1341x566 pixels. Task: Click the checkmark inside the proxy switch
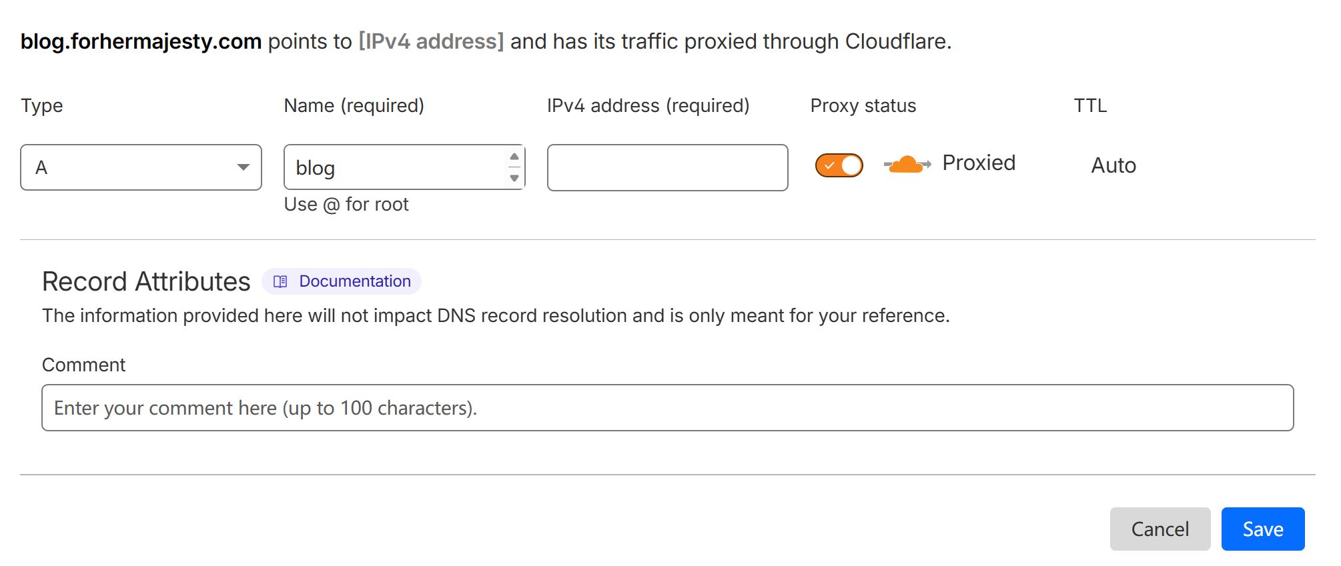click(x=829, y=165)
